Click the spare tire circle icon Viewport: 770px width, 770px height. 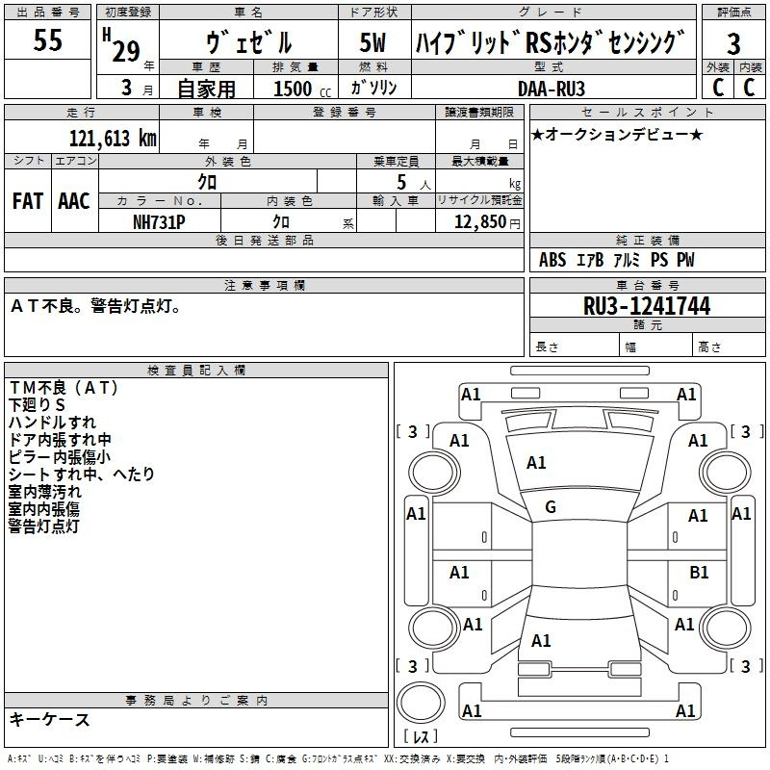click(x=421, y=703)
